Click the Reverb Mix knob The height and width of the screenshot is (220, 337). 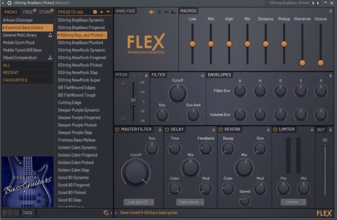pos(244,167)
